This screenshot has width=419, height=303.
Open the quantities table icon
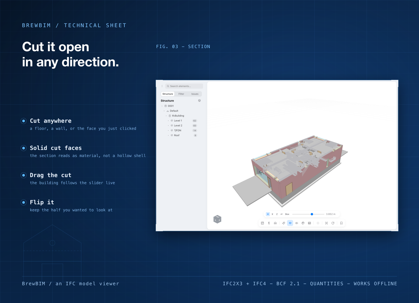pyautogui.click(x=310, y=223)
